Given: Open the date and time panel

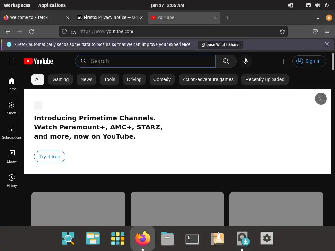Looking at the screenshot, I should 167,5.
